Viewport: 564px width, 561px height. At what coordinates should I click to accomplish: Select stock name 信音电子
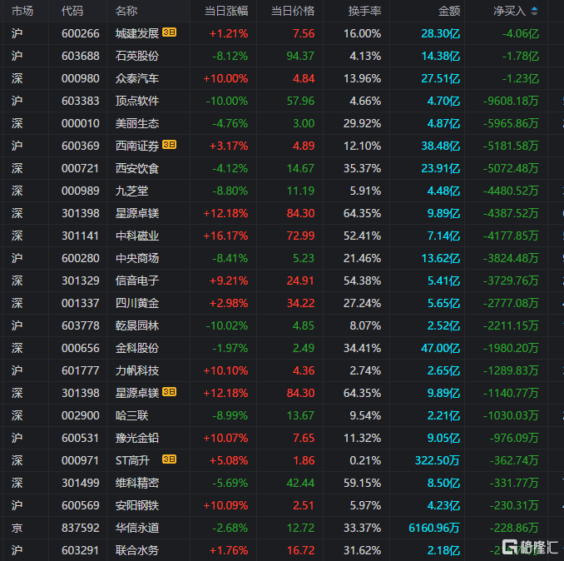(x=137, y=280)
